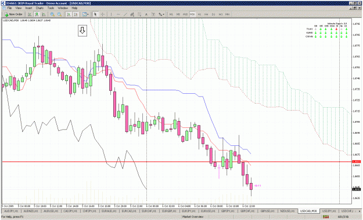
Task: Open the chart window icon left of File
Action: tap(4, 8)
